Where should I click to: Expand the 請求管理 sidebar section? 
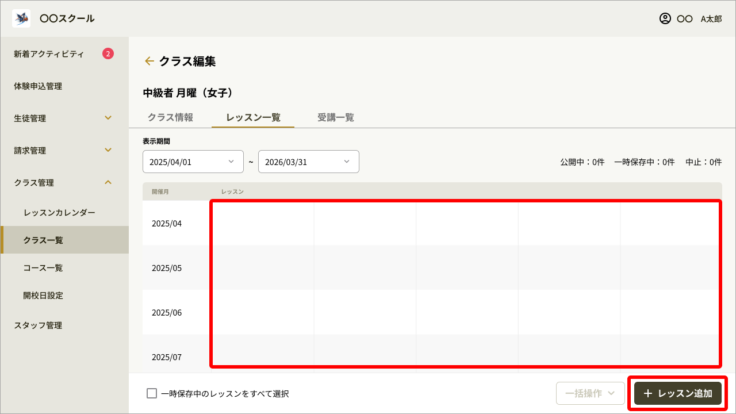pos(108,151)
